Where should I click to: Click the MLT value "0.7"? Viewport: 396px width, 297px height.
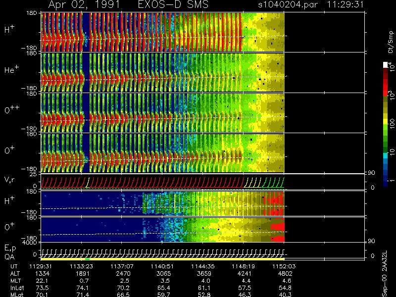point(84,281)
